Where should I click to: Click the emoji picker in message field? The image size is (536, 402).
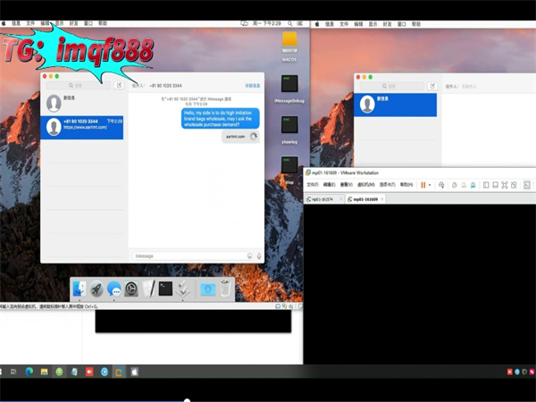pos(249,255)
